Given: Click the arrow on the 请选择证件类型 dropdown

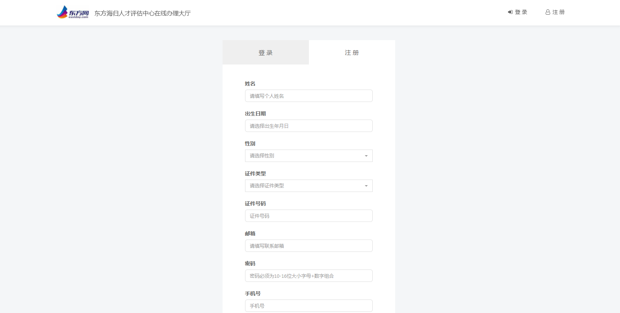Looking at the screenshot, I should 366,186.
